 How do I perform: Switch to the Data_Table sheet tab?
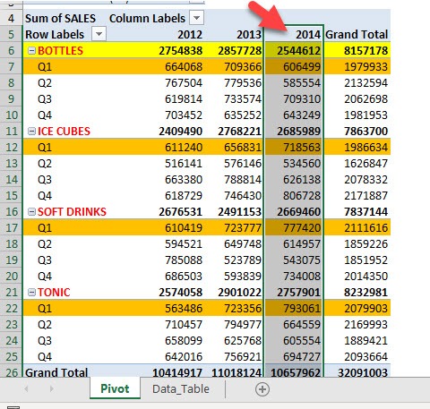pos(181,388)
